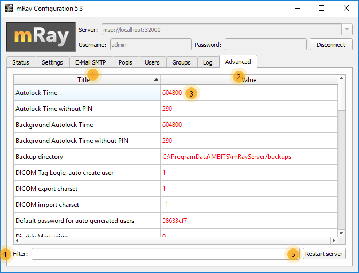
Task: Open the Pools tab
Action: 126,62
